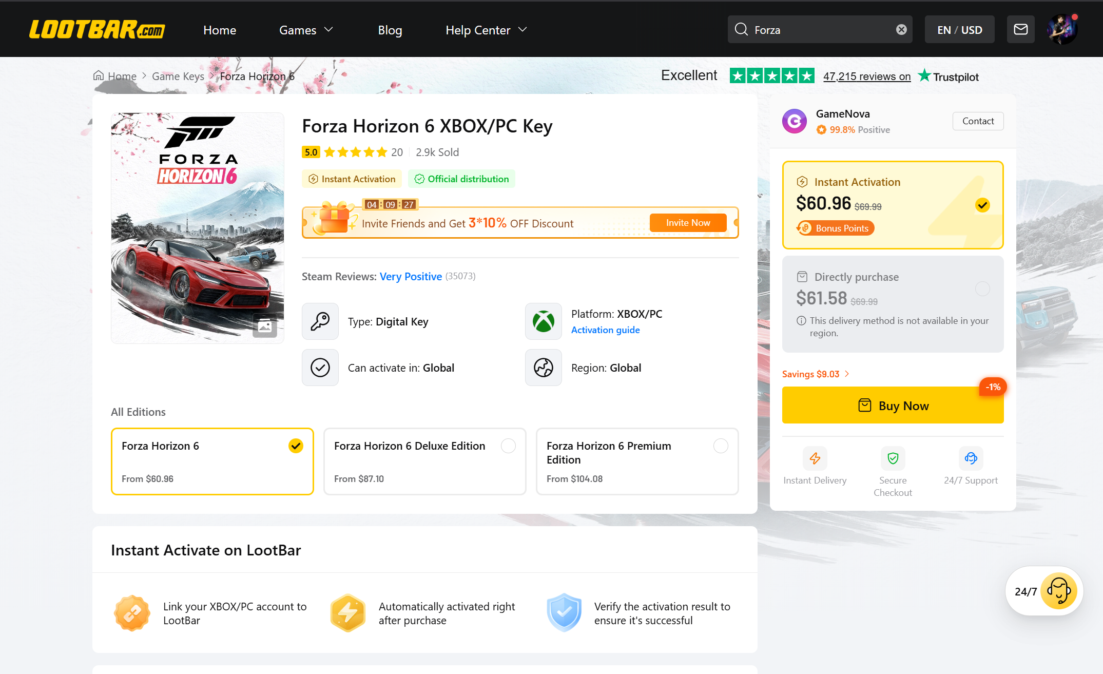Click the Very Positive Steam reviews link

click(411, 276)
